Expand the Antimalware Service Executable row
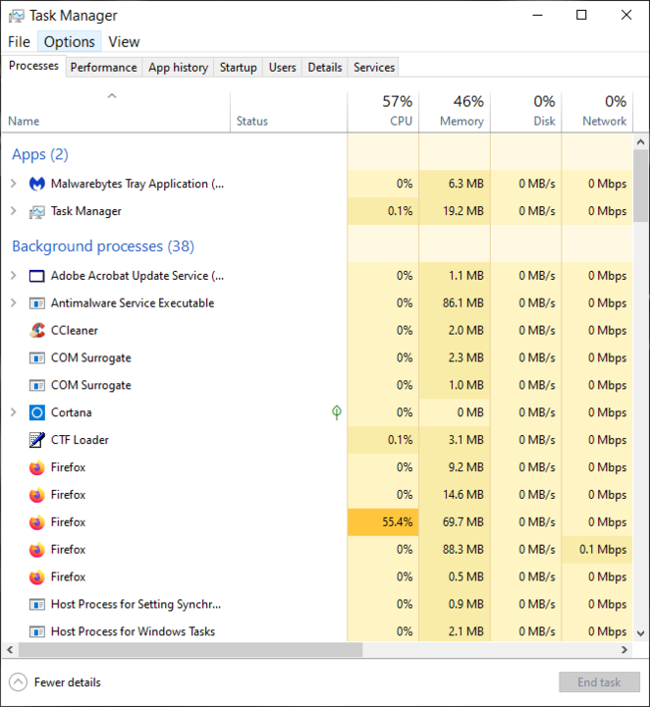 tap(14, 303)
